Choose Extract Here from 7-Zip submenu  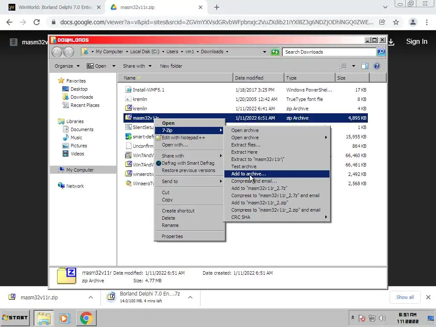pos(277,152)
